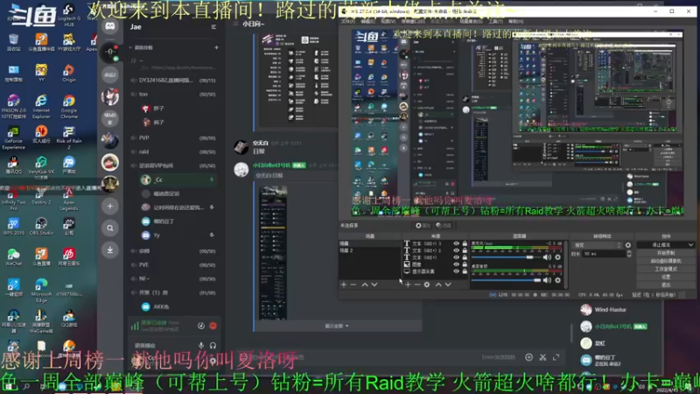
Task: Click download icon in chat sidebar
Action: (110, 250)
